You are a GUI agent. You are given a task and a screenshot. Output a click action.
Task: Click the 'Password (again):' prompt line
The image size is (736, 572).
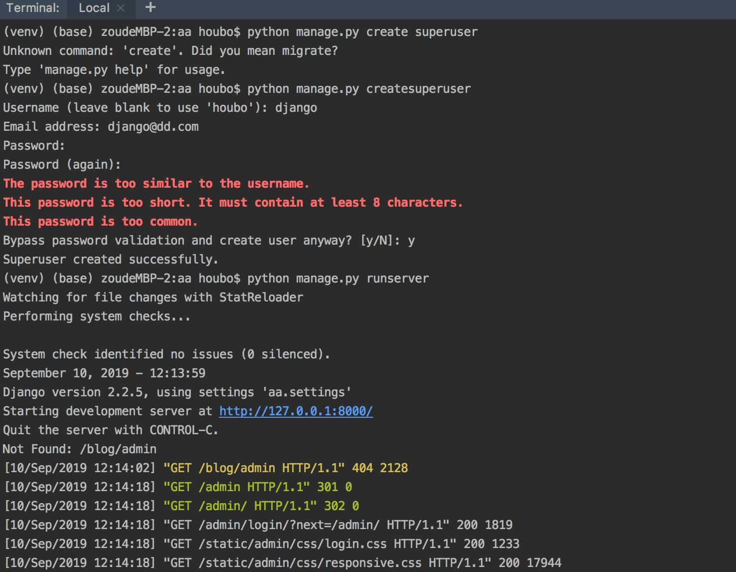62,165
